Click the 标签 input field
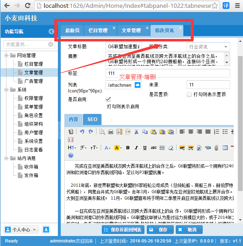Viewport: 243px width, 246px height. [168, 73]
